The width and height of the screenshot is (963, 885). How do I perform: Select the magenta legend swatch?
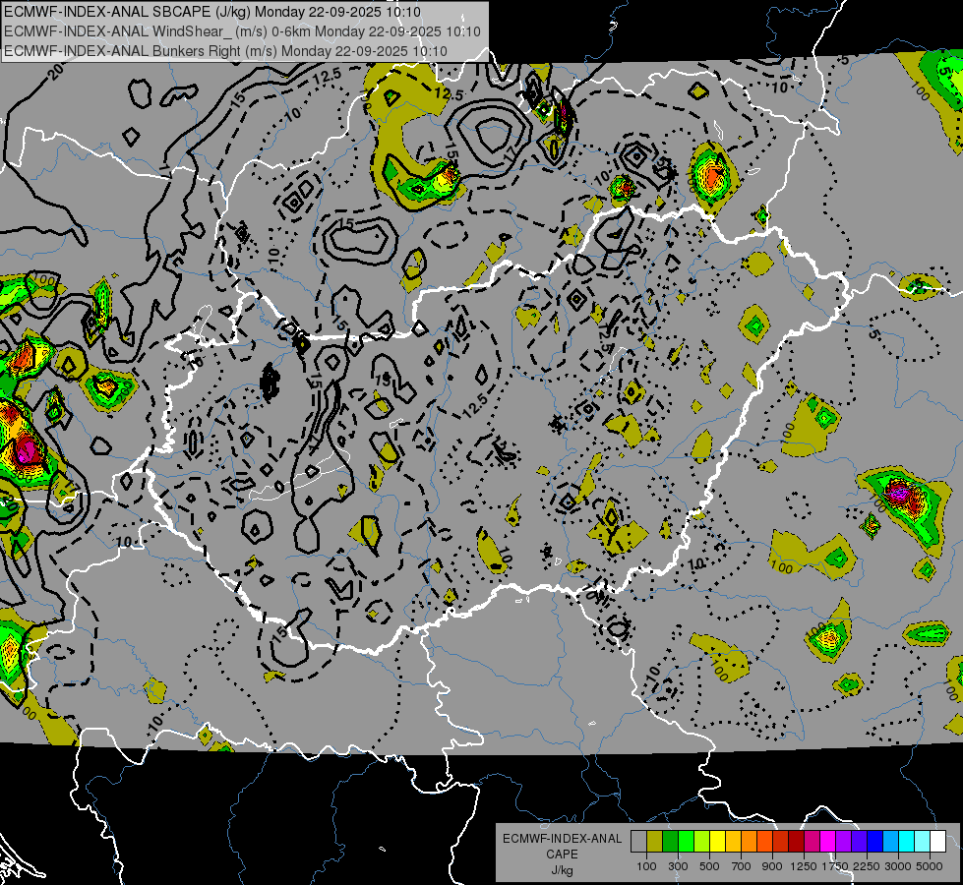(x=827, y=841)
